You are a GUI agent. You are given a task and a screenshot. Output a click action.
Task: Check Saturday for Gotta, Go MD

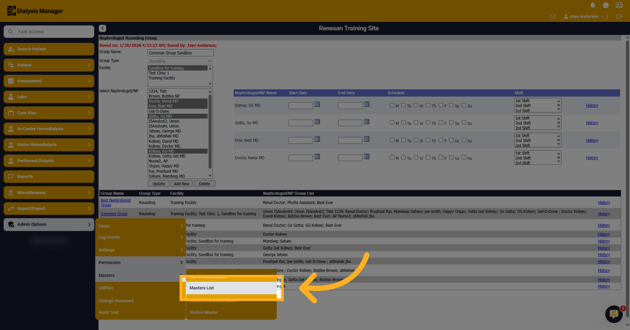click(451, 123)
